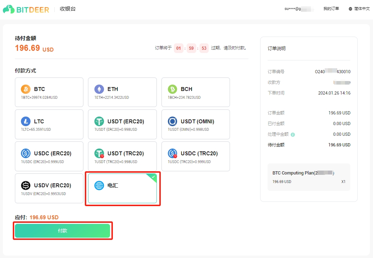Select the USDC (ERC20) coin icon
Viewport: 373px width, 258px height.
(x=26, y=154)
